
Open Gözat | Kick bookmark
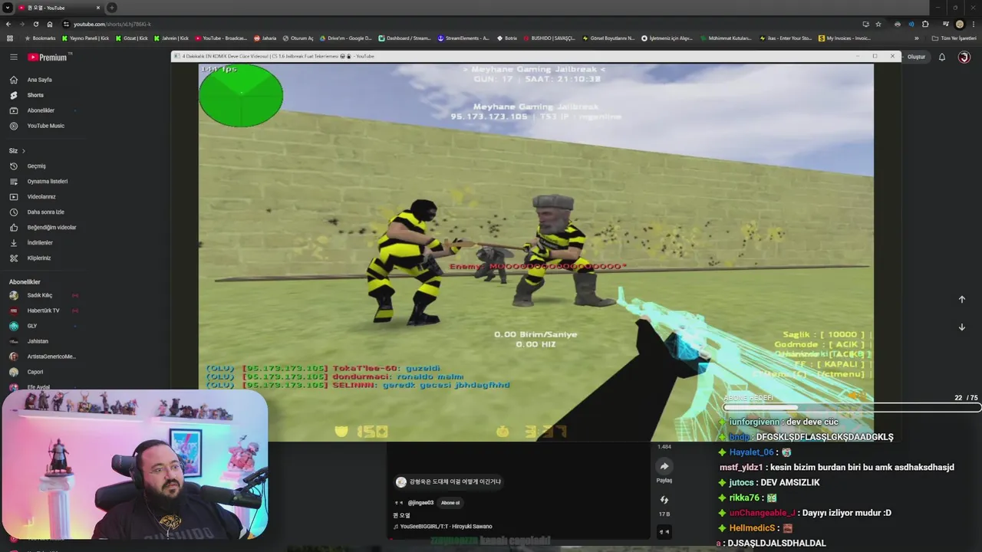(132, 38)
